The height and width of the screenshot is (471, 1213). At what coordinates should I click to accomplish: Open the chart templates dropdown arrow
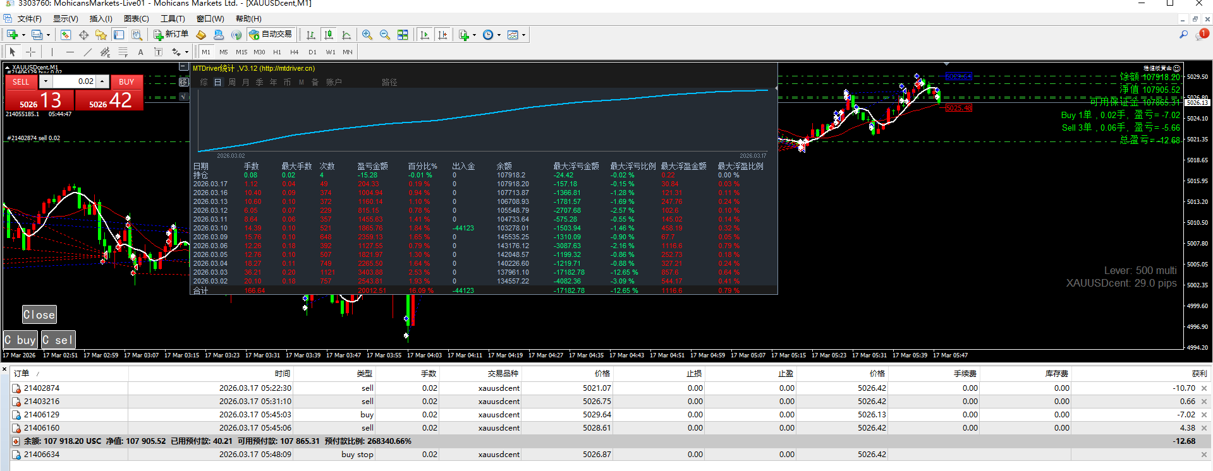coord(523,35)
